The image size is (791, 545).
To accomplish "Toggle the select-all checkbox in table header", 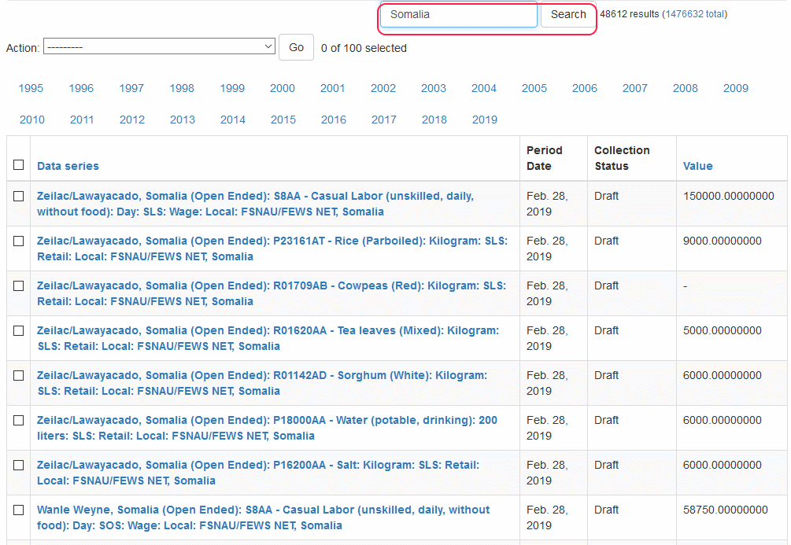I will (x=19, y=165).
